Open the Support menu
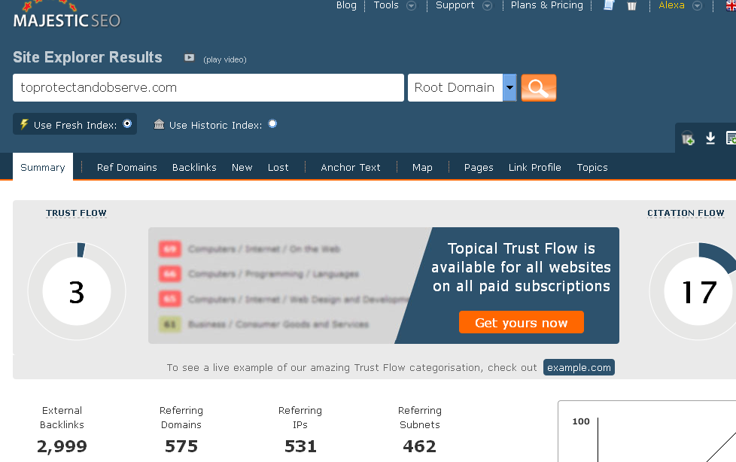The height and width of the screenshot is (462, 736). click(x=455, y=5)
